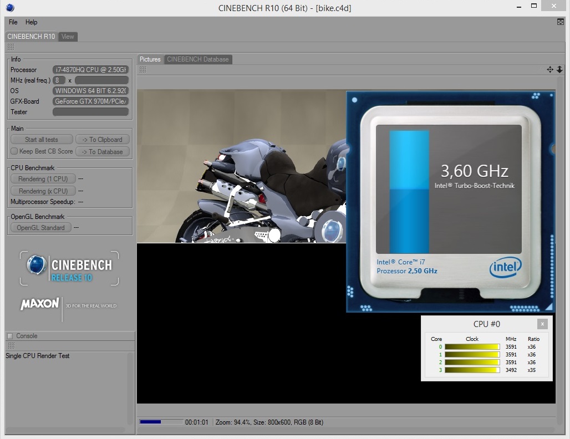
Task: Click the 3,60 GHz frequency readout
Action: [x=475, y=171]
